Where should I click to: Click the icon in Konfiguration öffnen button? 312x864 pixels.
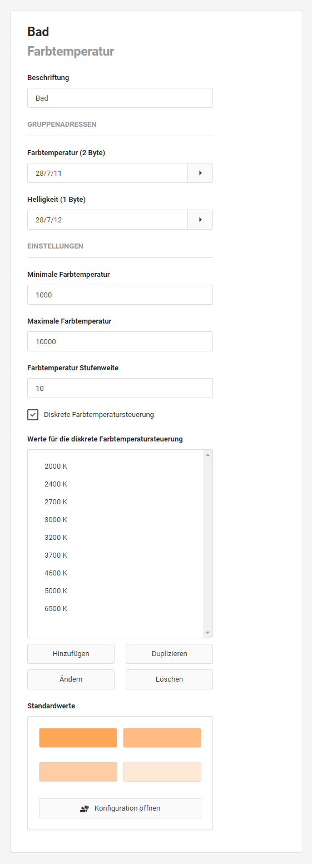pos(85,808)
